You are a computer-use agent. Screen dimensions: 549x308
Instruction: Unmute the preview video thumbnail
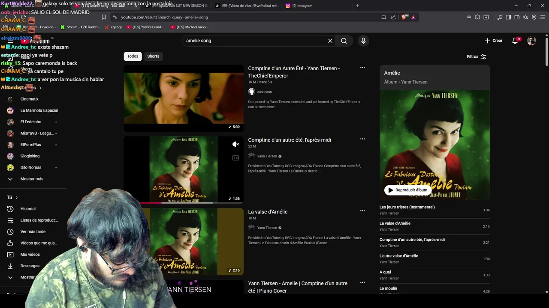tap(235, 144)
